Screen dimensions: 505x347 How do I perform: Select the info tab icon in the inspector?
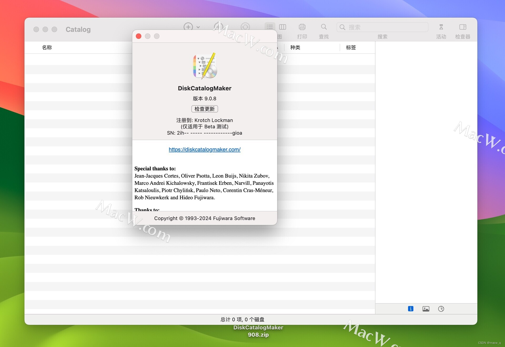click(411, 309)
